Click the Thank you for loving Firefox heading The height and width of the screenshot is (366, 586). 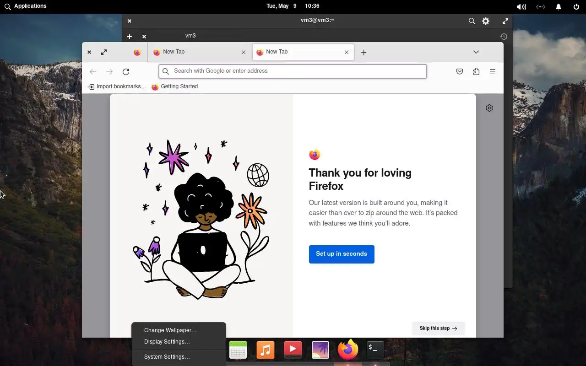(360, 179)
